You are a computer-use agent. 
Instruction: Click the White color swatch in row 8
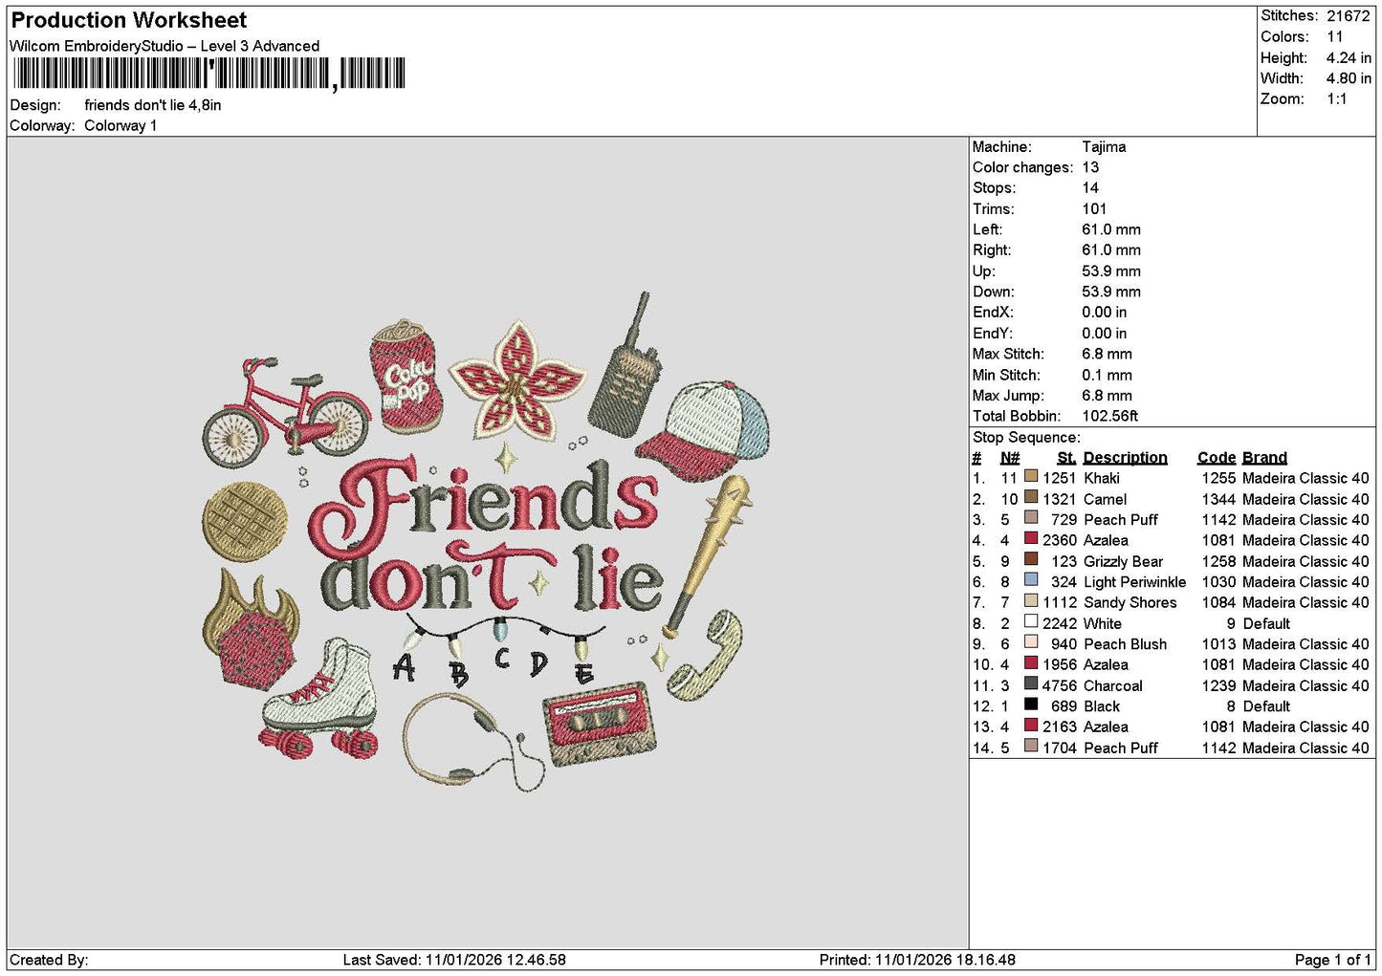point(1031,622)
